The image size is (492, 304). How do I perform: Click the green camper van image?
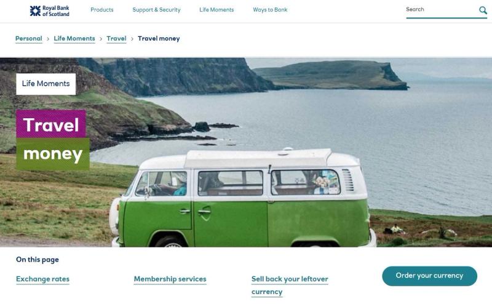tap(243, 198)
